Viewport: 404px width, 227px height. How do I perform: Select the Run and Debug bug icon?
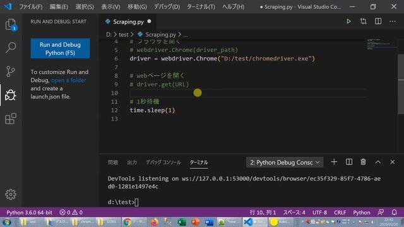(11, 95)
